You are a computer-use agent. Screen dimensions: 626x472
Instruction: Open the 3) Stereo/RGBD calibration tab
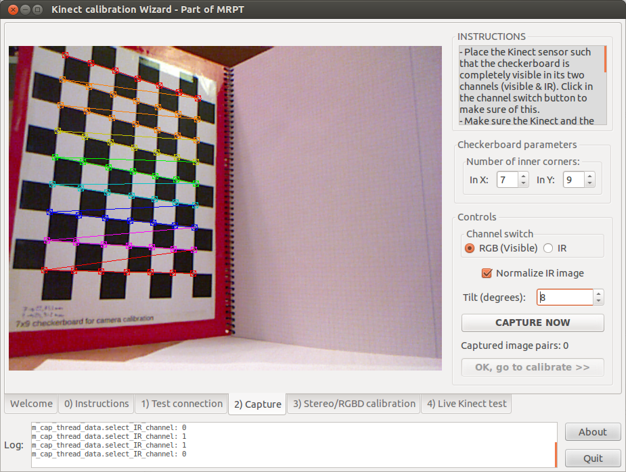coord(354,404)
